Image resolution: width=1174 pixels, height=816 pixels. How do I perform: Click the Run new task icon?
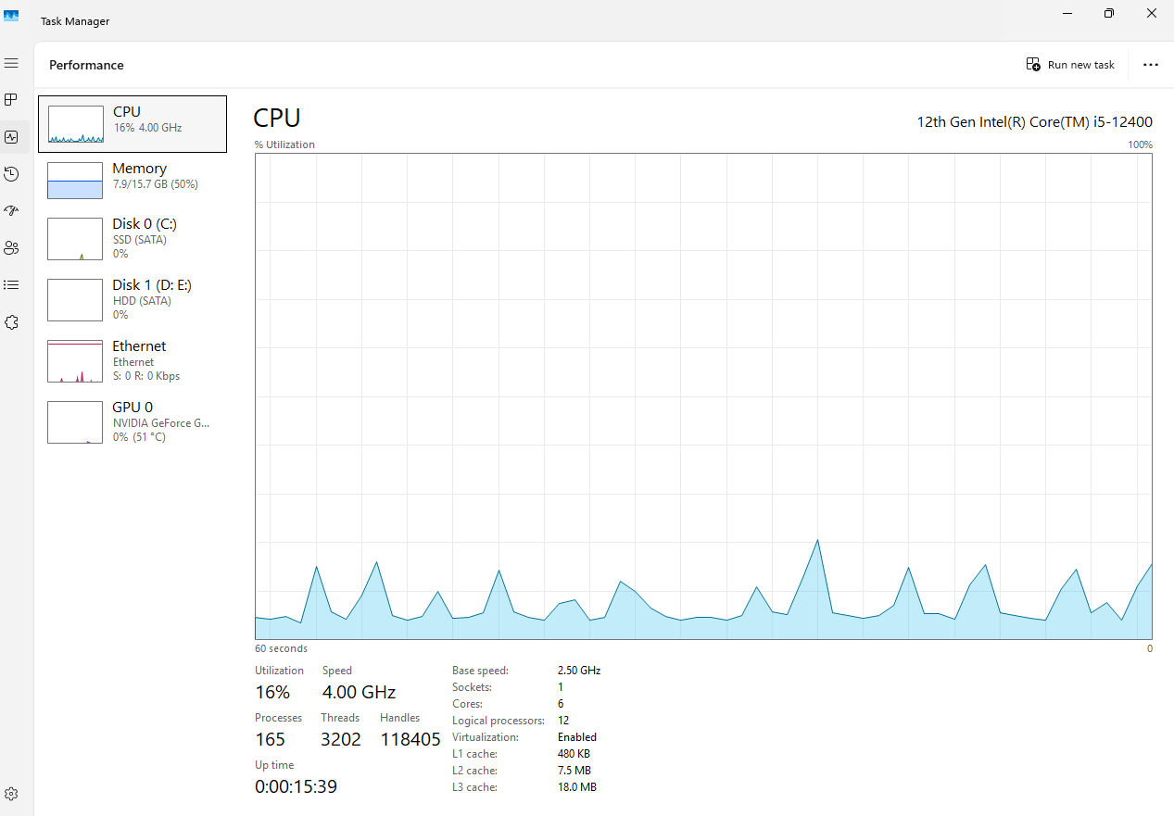click(1033, 65)
